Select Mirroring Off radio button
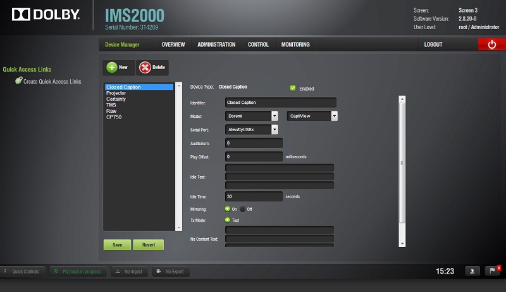This screenshot has height=292, width=506. click(x=243, y=209)
